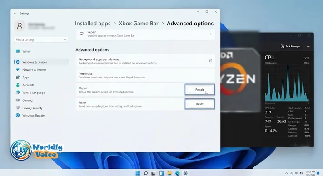The height and width of the screenshot is (176, 323).
Task: Open Settings gear on taskbar
Action: tap(185, 173)
